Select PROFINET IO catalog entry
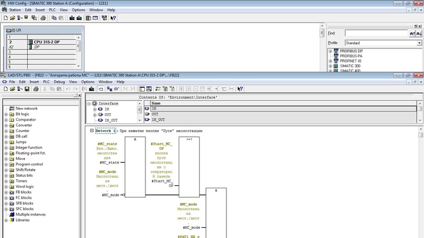The height and width of the screenshot is (238, 424). (x=351, y=61)
